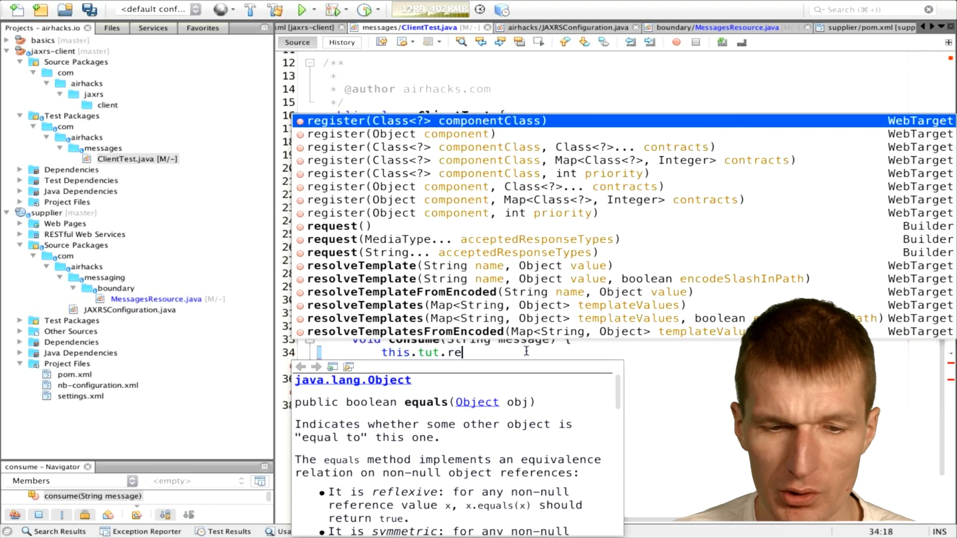Expand RESTful Web Services node
Image resolution: width=957 pixels, height=538 pixels.
coord(20,234)
